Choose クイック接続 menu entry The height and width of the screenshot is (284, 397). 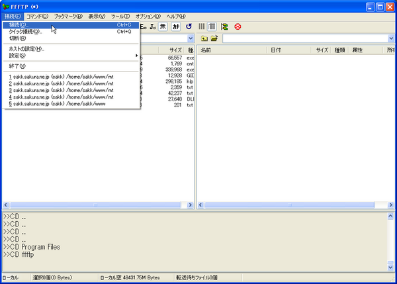pos(71,32)
